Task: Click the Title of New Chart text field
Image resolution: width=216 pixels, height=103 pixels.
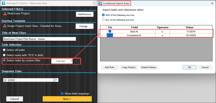Action: [39, 39]
